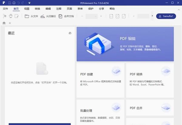
Task: Click the zoom in plus button
Action: [x=101, y=16]
